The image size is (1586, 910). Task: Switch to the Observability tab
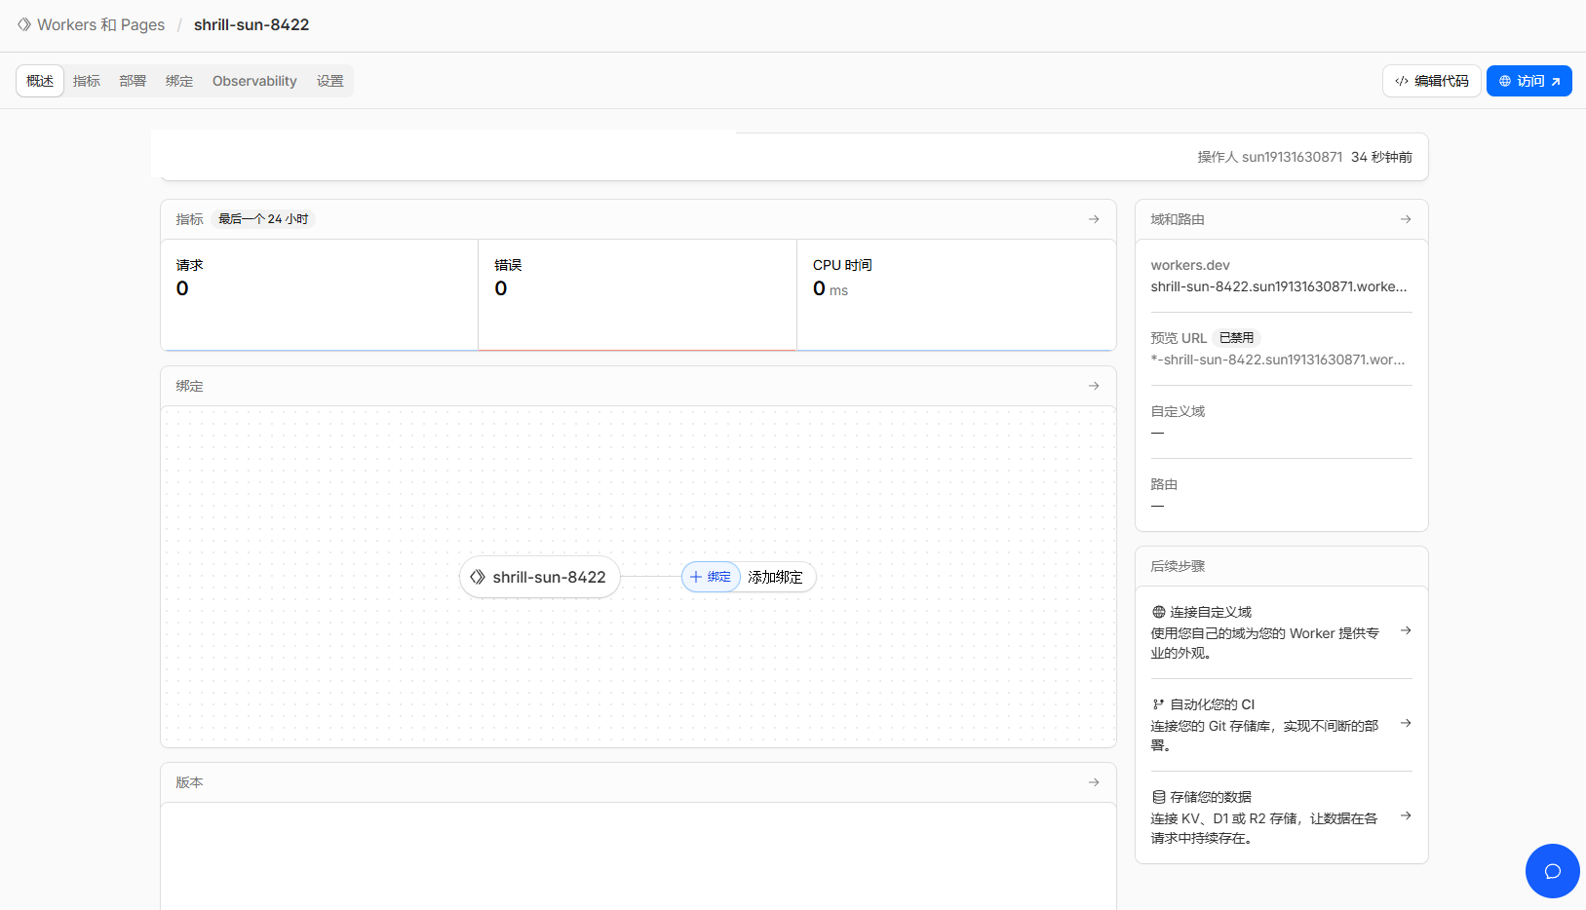(254, 81)
